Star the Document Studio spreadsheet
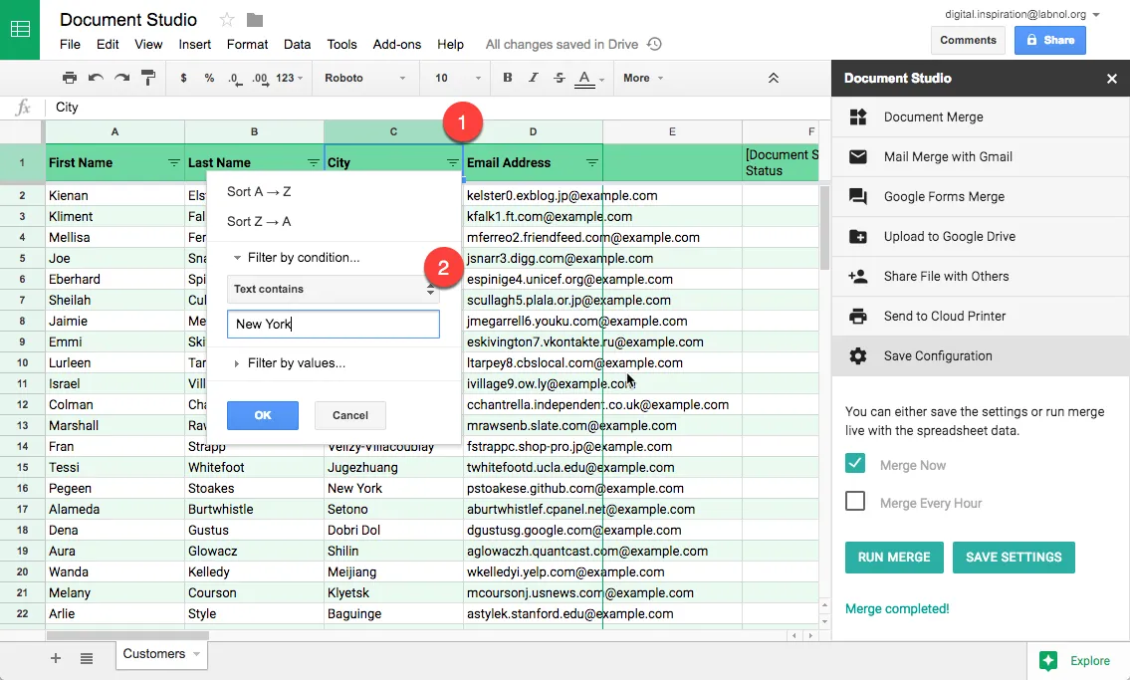This screenshot has width=1130, height=680. (x=227, y=20)
